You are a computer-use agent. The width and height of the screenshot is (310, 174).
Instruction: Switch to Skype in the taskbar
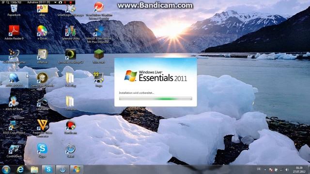(48, 170)
